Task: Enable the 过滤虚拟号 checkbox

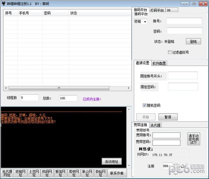Action: tap(170, 52)
